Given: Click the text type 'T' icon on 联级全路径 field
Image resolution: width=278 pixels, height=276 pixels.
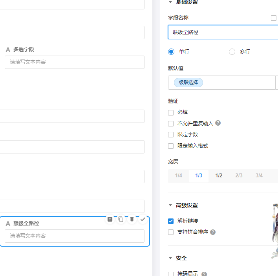Looking at the screenshot, I should pyautogui.click(x=110, y=219).
